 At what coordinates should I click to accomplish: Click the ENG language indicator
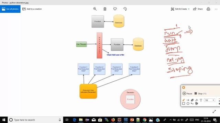[x=197, y=120]
